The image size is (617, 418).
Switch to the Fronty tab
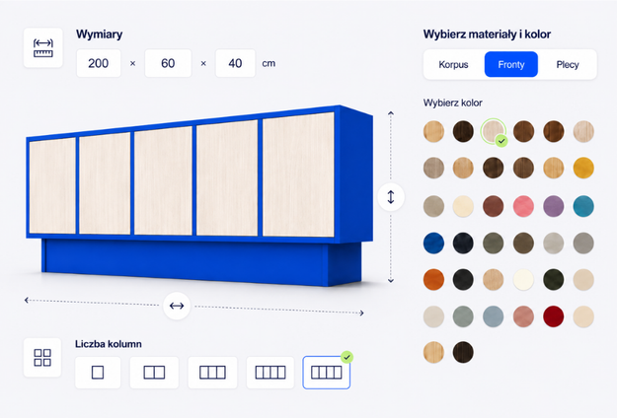tap(511, 64)
